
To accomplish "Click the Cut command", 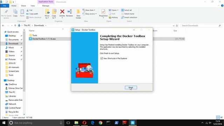I will click(x=29, y=10).
